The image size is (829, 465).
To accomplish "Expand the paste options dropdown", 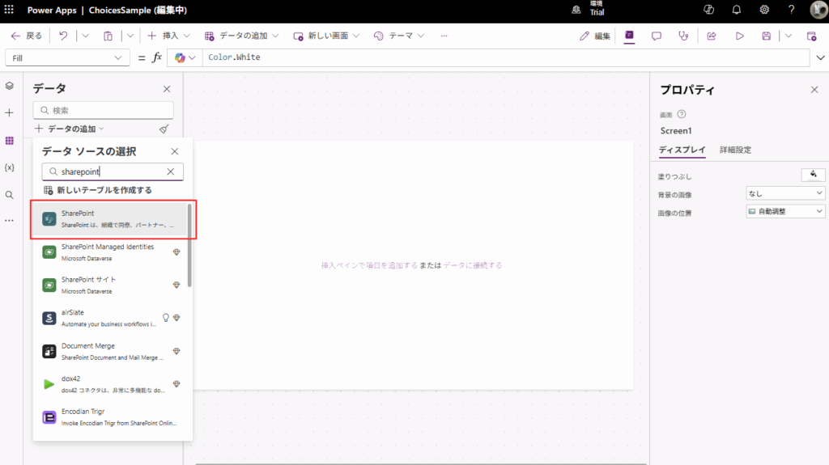I will click(130, 36).
